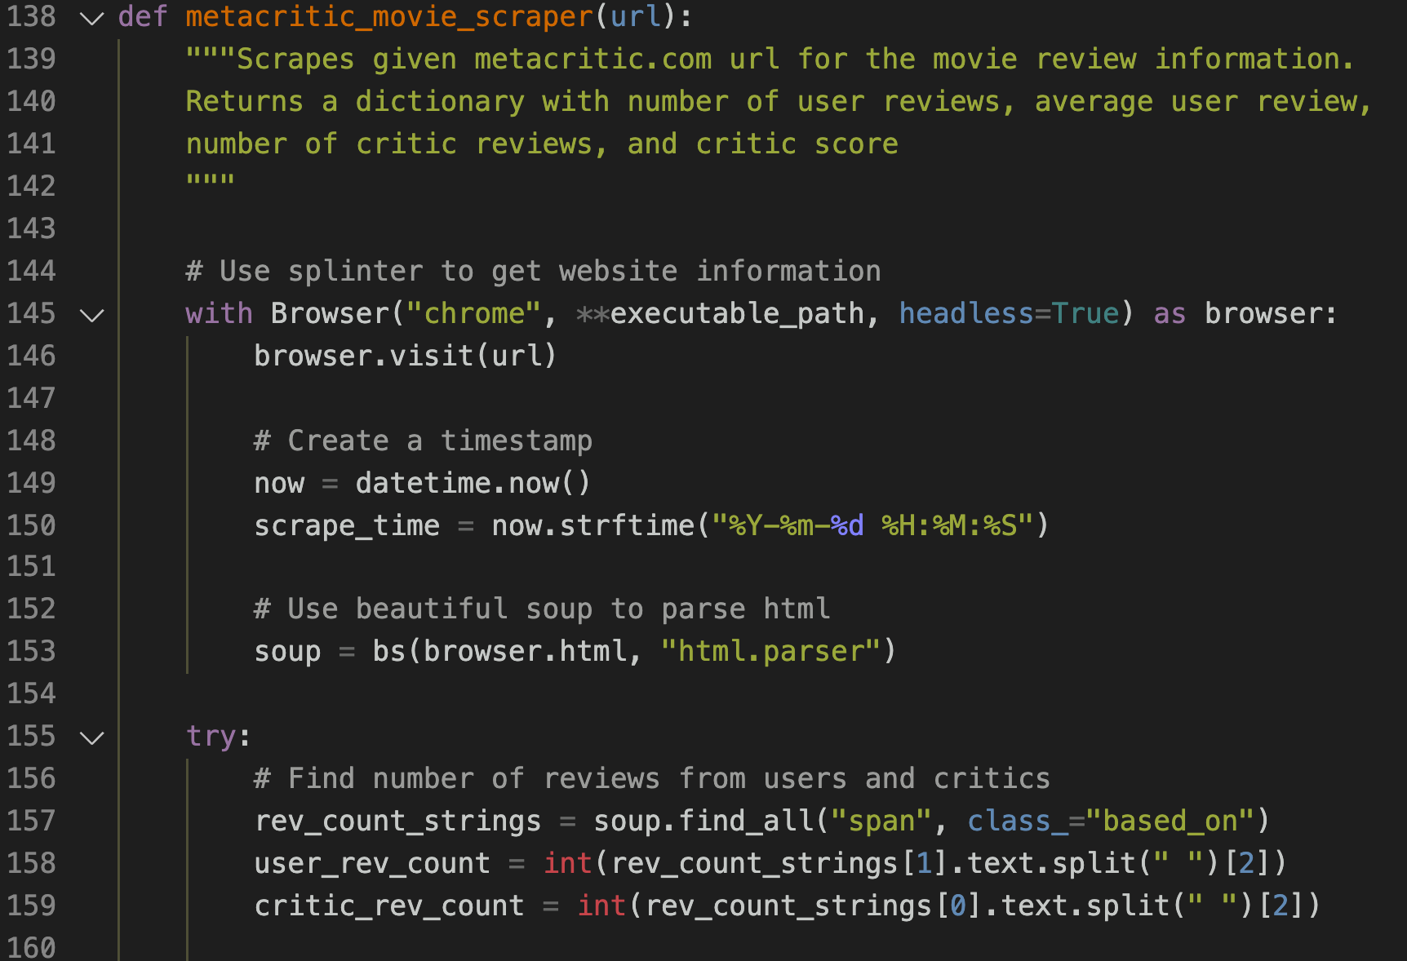
Task: Click comment 'Use splinter to get website information'
Action: click(x=534, y=272)
